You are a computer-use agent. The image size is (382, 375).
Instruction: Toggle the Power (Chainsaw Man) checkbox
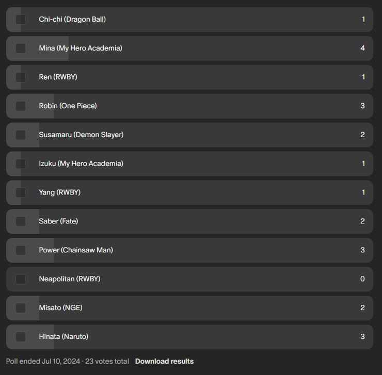click(21, 251)
